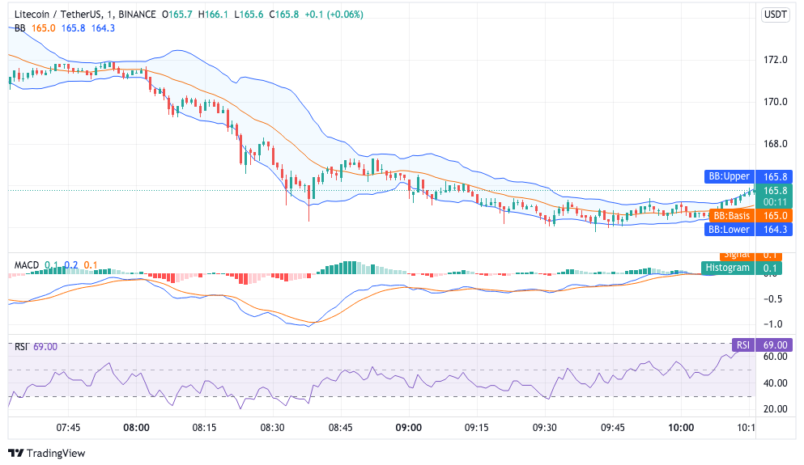Click the 168.0 price axis label

776,144
